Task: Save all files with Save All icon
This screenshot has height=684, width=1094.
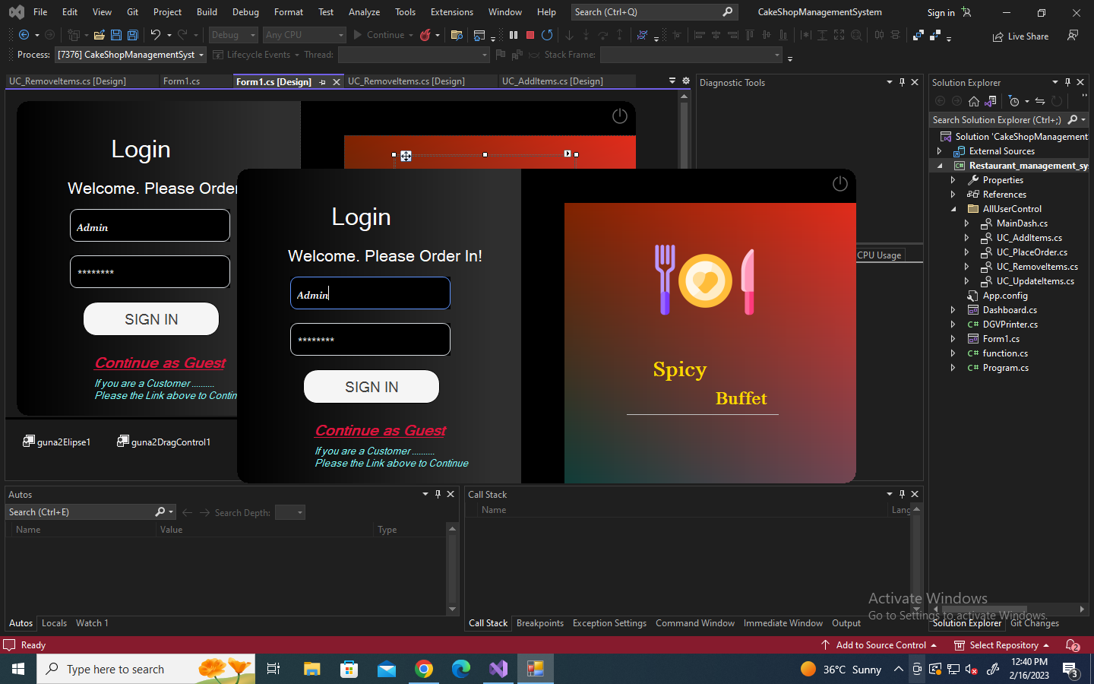Action: 132,35
